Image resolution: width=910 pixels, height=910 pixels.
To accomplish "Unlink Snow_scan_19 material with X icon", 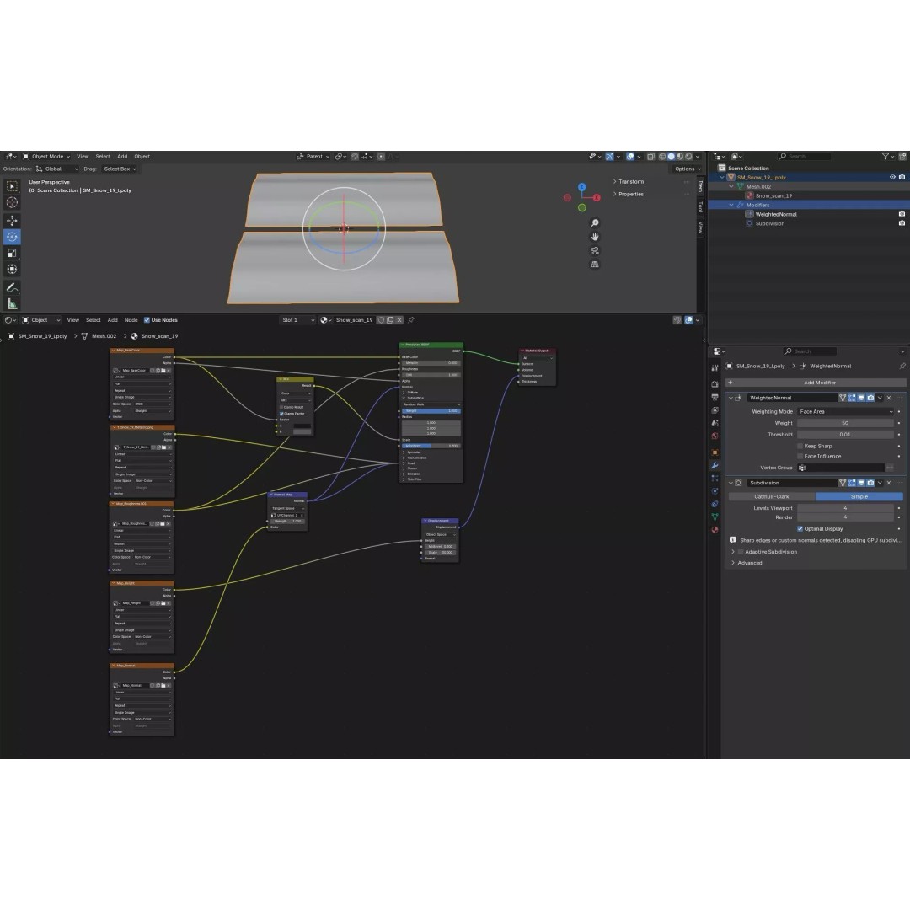I will (399, 320).
